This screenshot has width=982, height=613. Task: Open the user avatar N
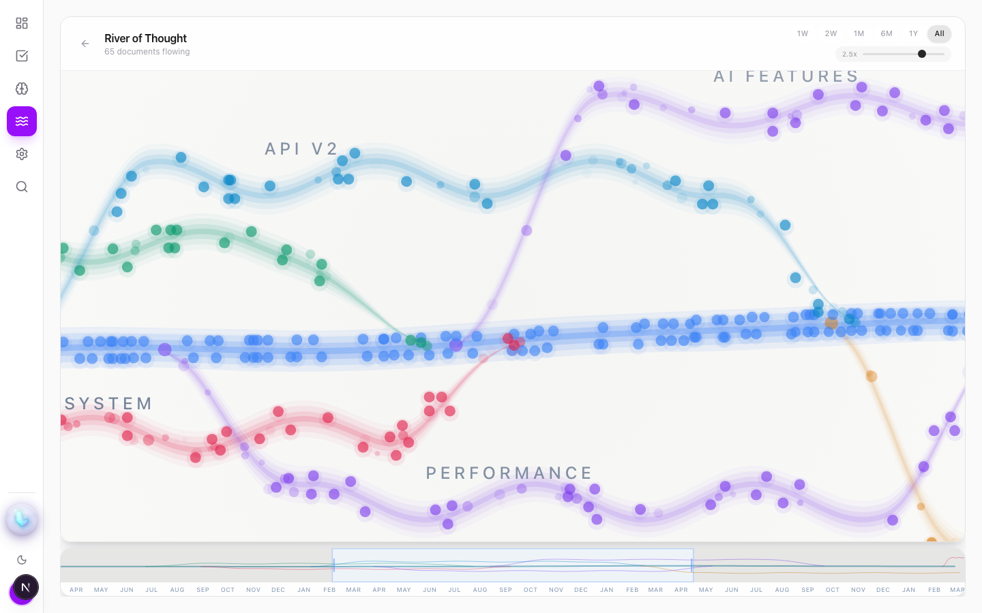pyautogui.click(x=25, y=587)
